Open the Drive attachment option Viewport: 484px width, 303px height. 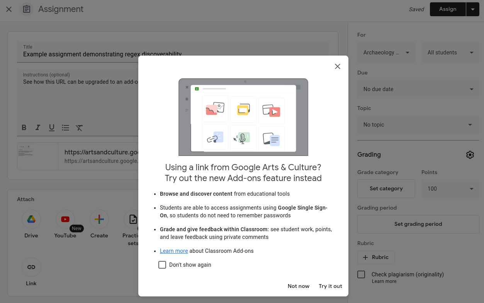pos(31,219)
